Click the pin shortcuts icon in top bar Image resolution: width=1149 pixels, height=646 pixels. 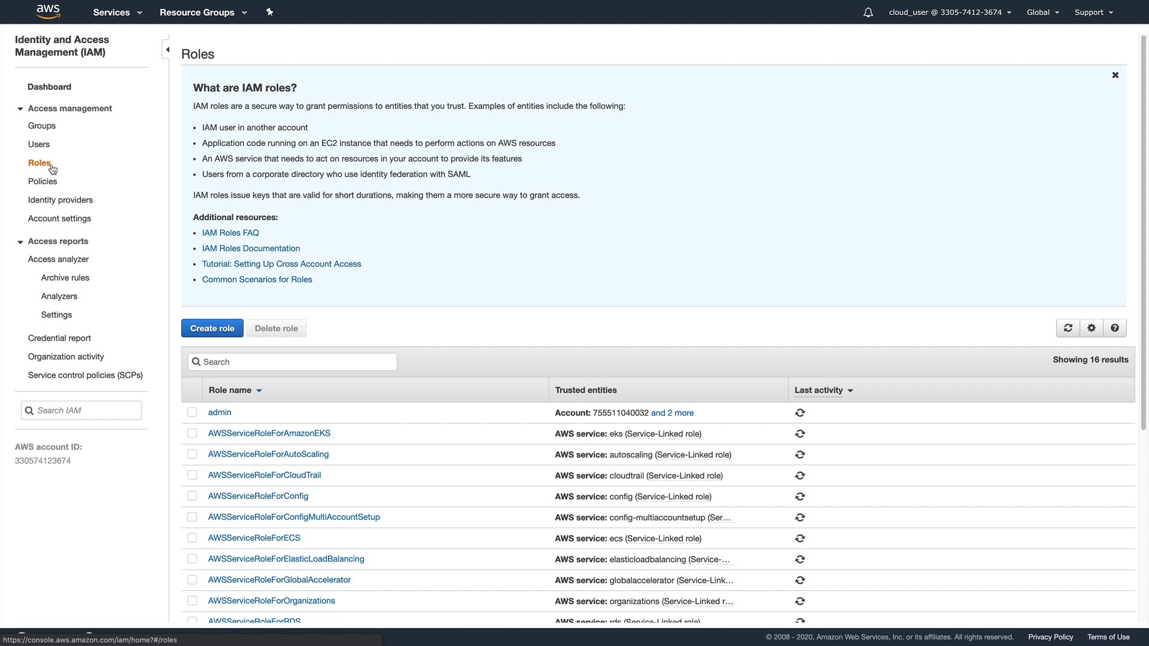coord(269,12)
